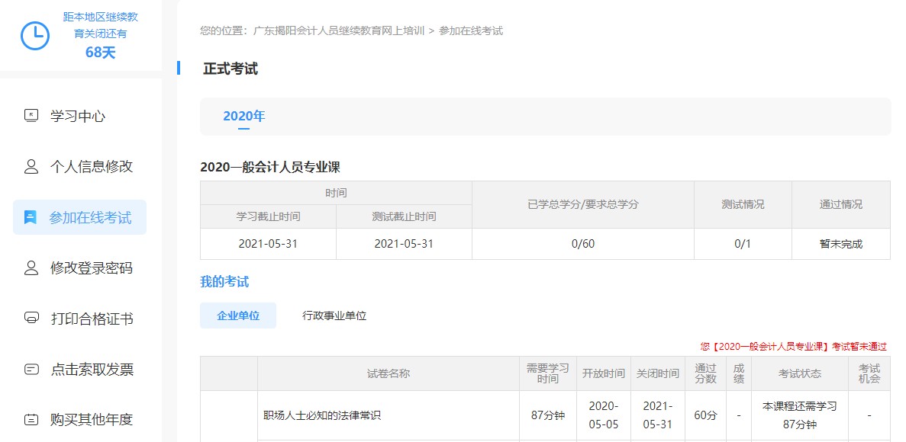The height and width of the screenshot is (442, 906).
Task: Click the 打印合格证书 printer icon
Action: tap(31, 319)
